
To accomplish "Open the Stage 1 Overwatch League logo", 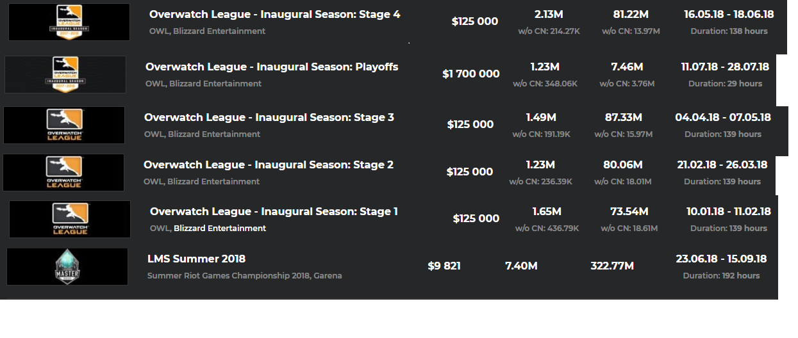I will click(70, 219).
